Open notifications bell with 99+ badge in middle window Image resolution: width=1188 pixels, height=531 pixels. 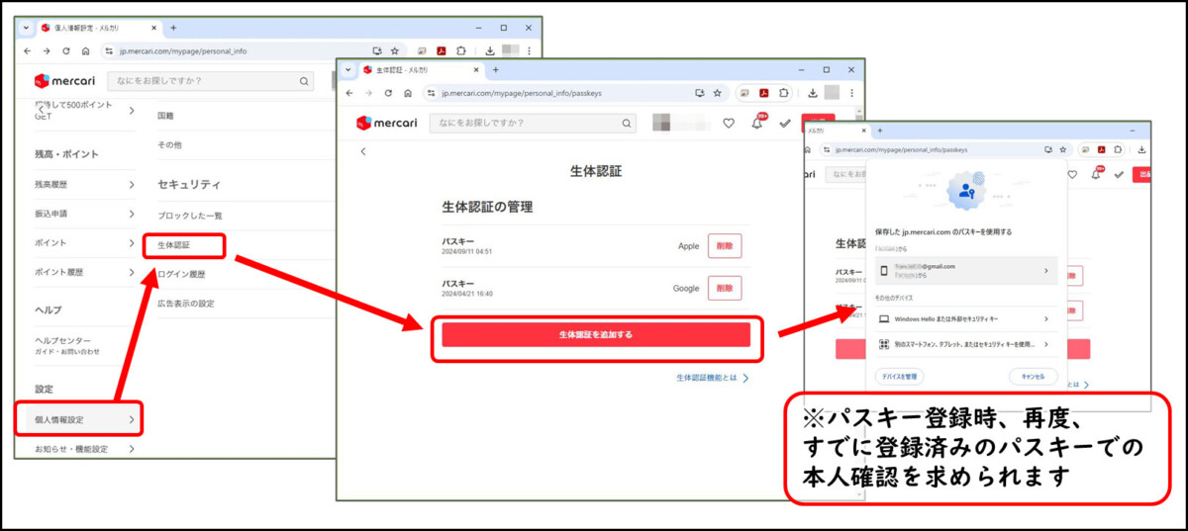click(757, 123)
